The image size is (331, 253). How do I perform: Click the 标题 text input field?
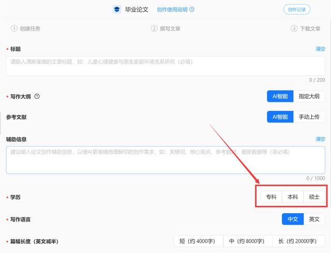tap(165, 66)
